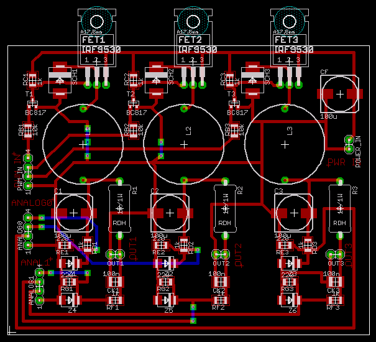Select the ANALOG1 header connector
The height and width of the screenshot is (342, 376).
(40, 286)
